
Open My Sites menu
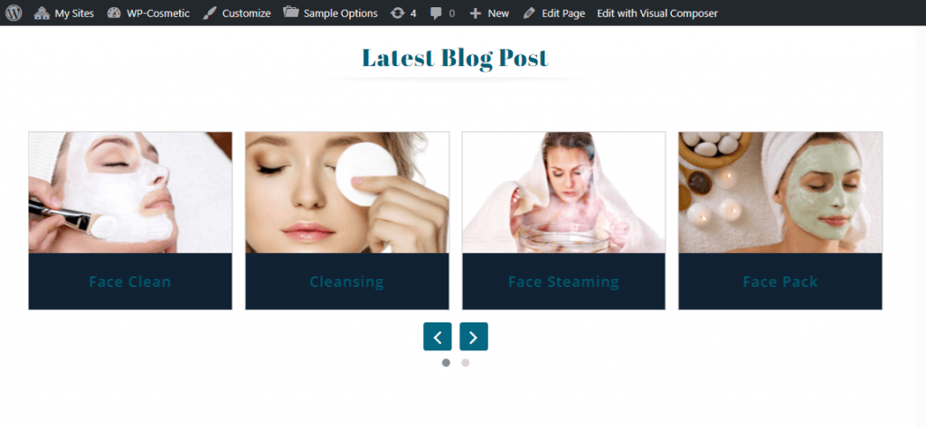coord(64,13)
